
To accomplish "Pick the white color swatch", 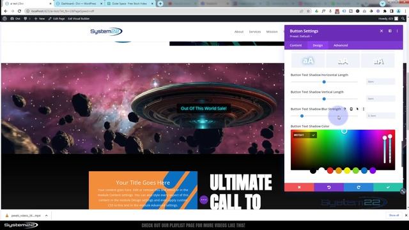I will (321, 171).
